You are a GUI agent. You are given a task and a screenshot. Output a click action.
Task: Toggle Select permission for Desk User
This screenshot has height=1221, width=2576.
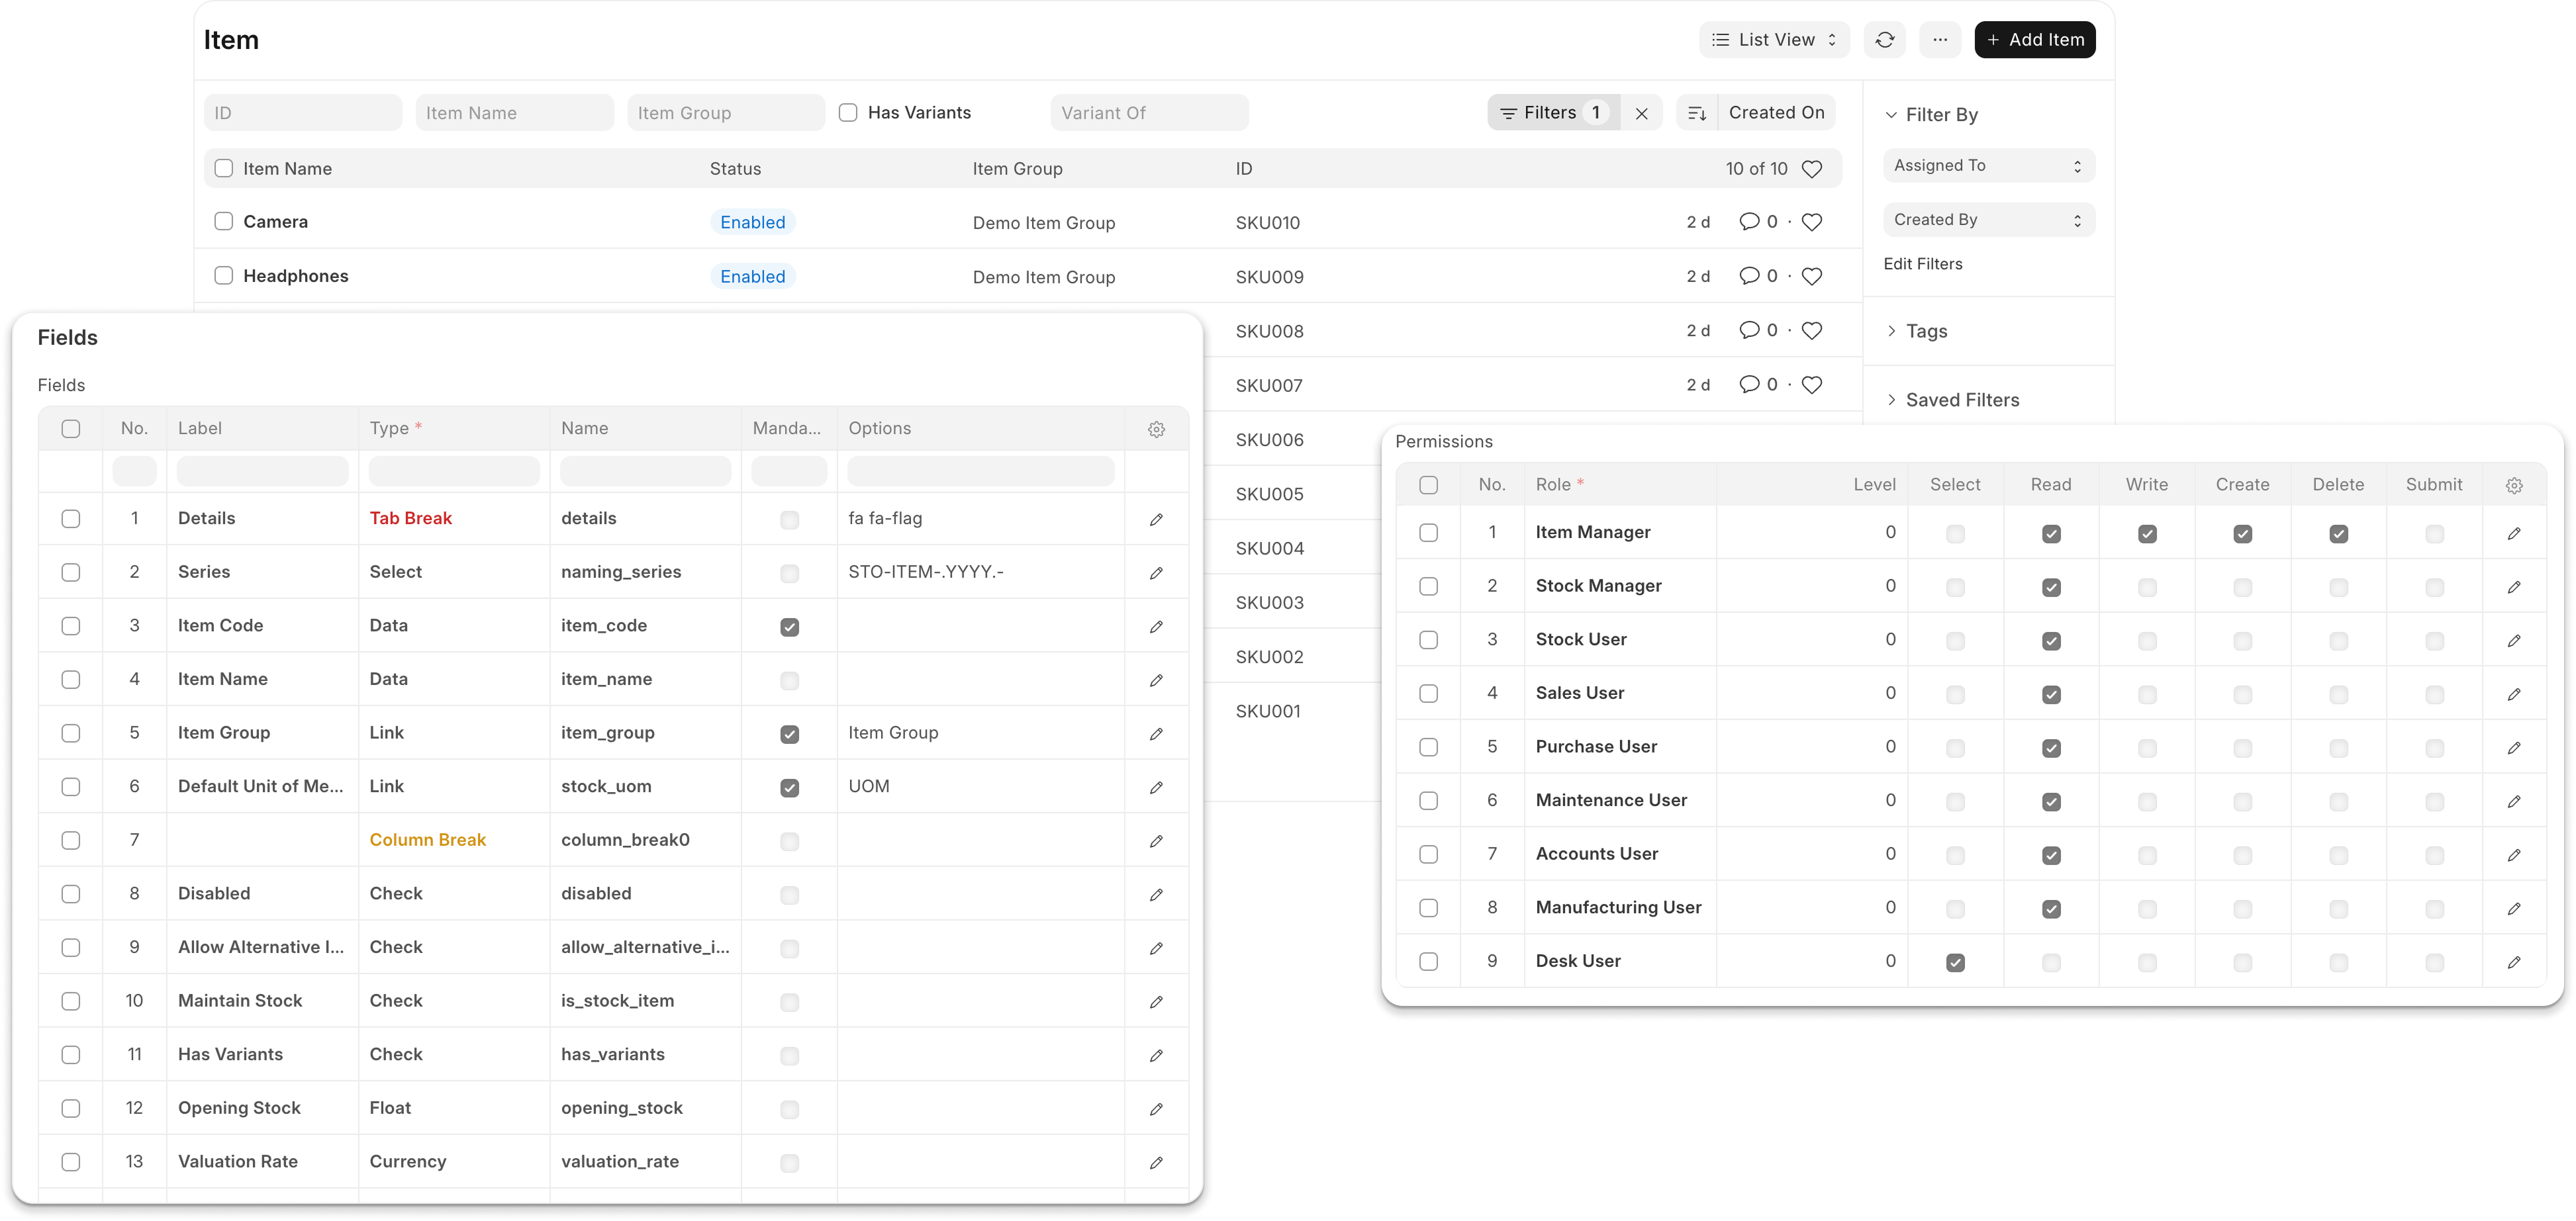(x=1955, y=963)
